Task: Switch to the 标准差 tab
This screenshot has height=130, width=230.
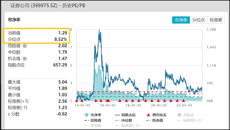Action: tap(216, 20)
